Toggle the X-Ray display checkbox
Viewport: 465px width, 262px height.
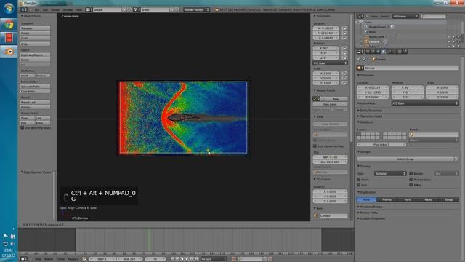411,185
